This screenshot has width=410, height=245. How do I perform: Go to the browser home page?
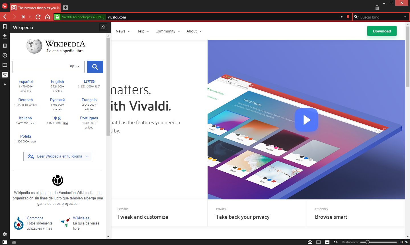(x=48, y=17)
